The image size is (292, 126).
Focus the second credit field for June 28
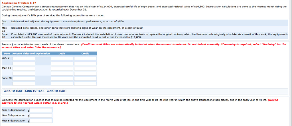[85, 84]
